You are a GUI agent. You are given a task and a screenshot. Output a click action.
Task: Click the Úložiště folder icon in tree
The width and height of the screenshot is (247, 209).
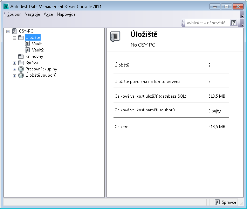(x=21, y=37)
